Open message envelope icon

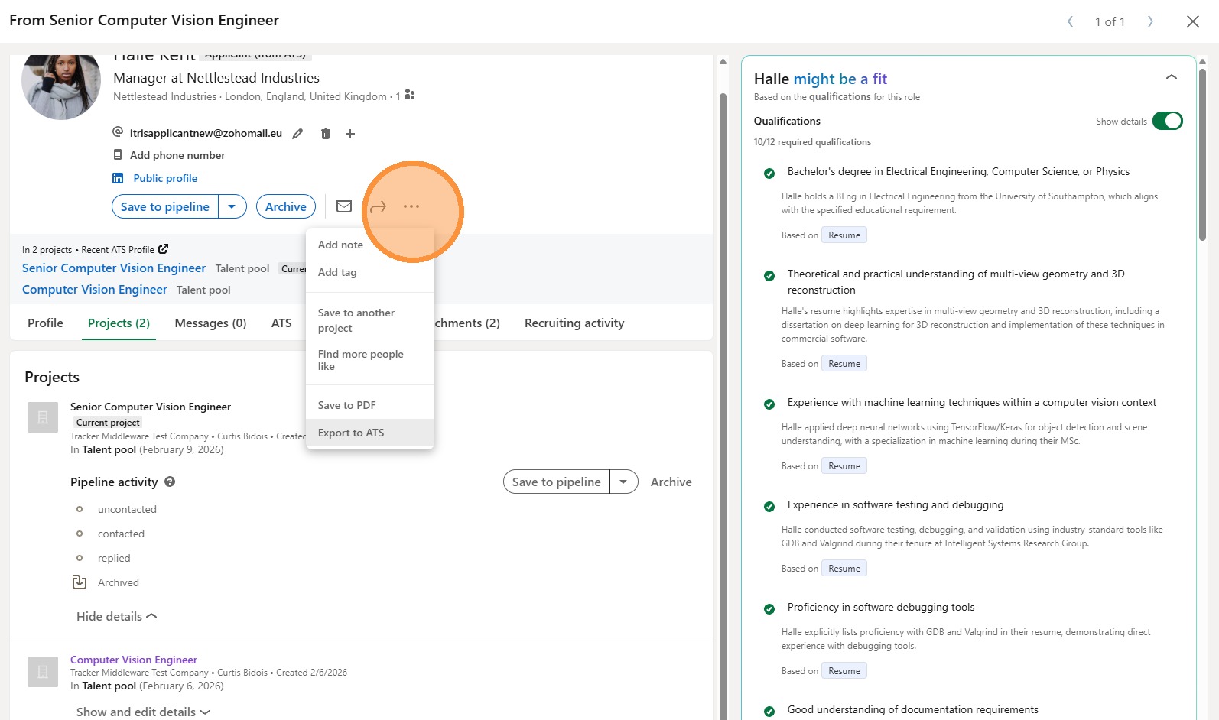point(344,206)
